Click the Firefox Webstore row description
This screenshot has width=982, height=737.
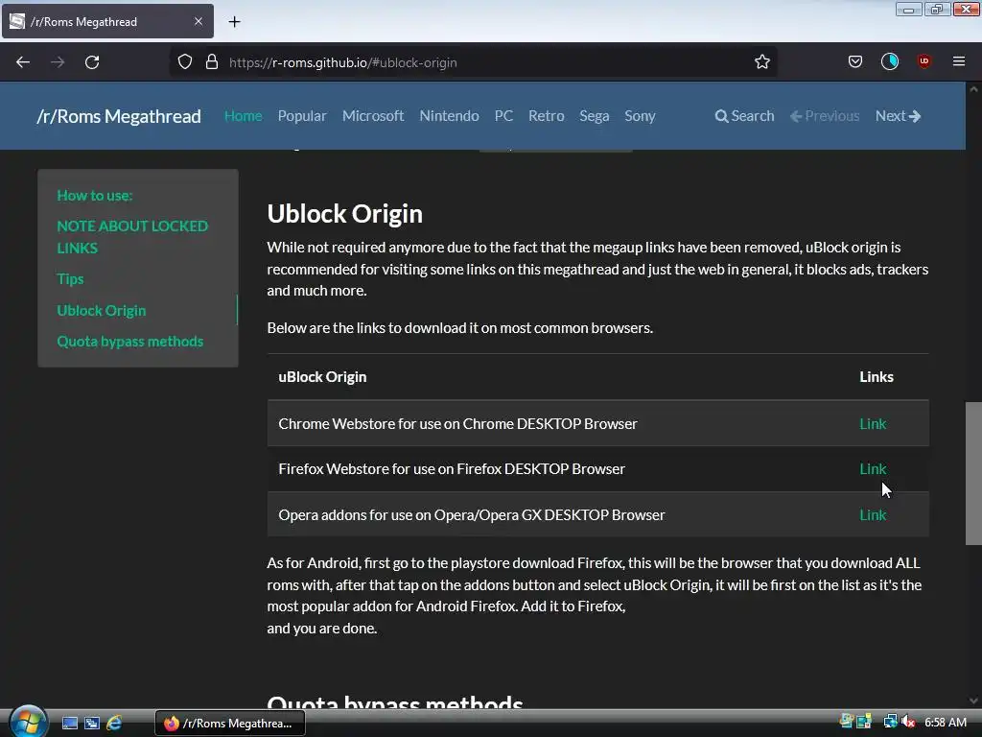click(452, 468)
